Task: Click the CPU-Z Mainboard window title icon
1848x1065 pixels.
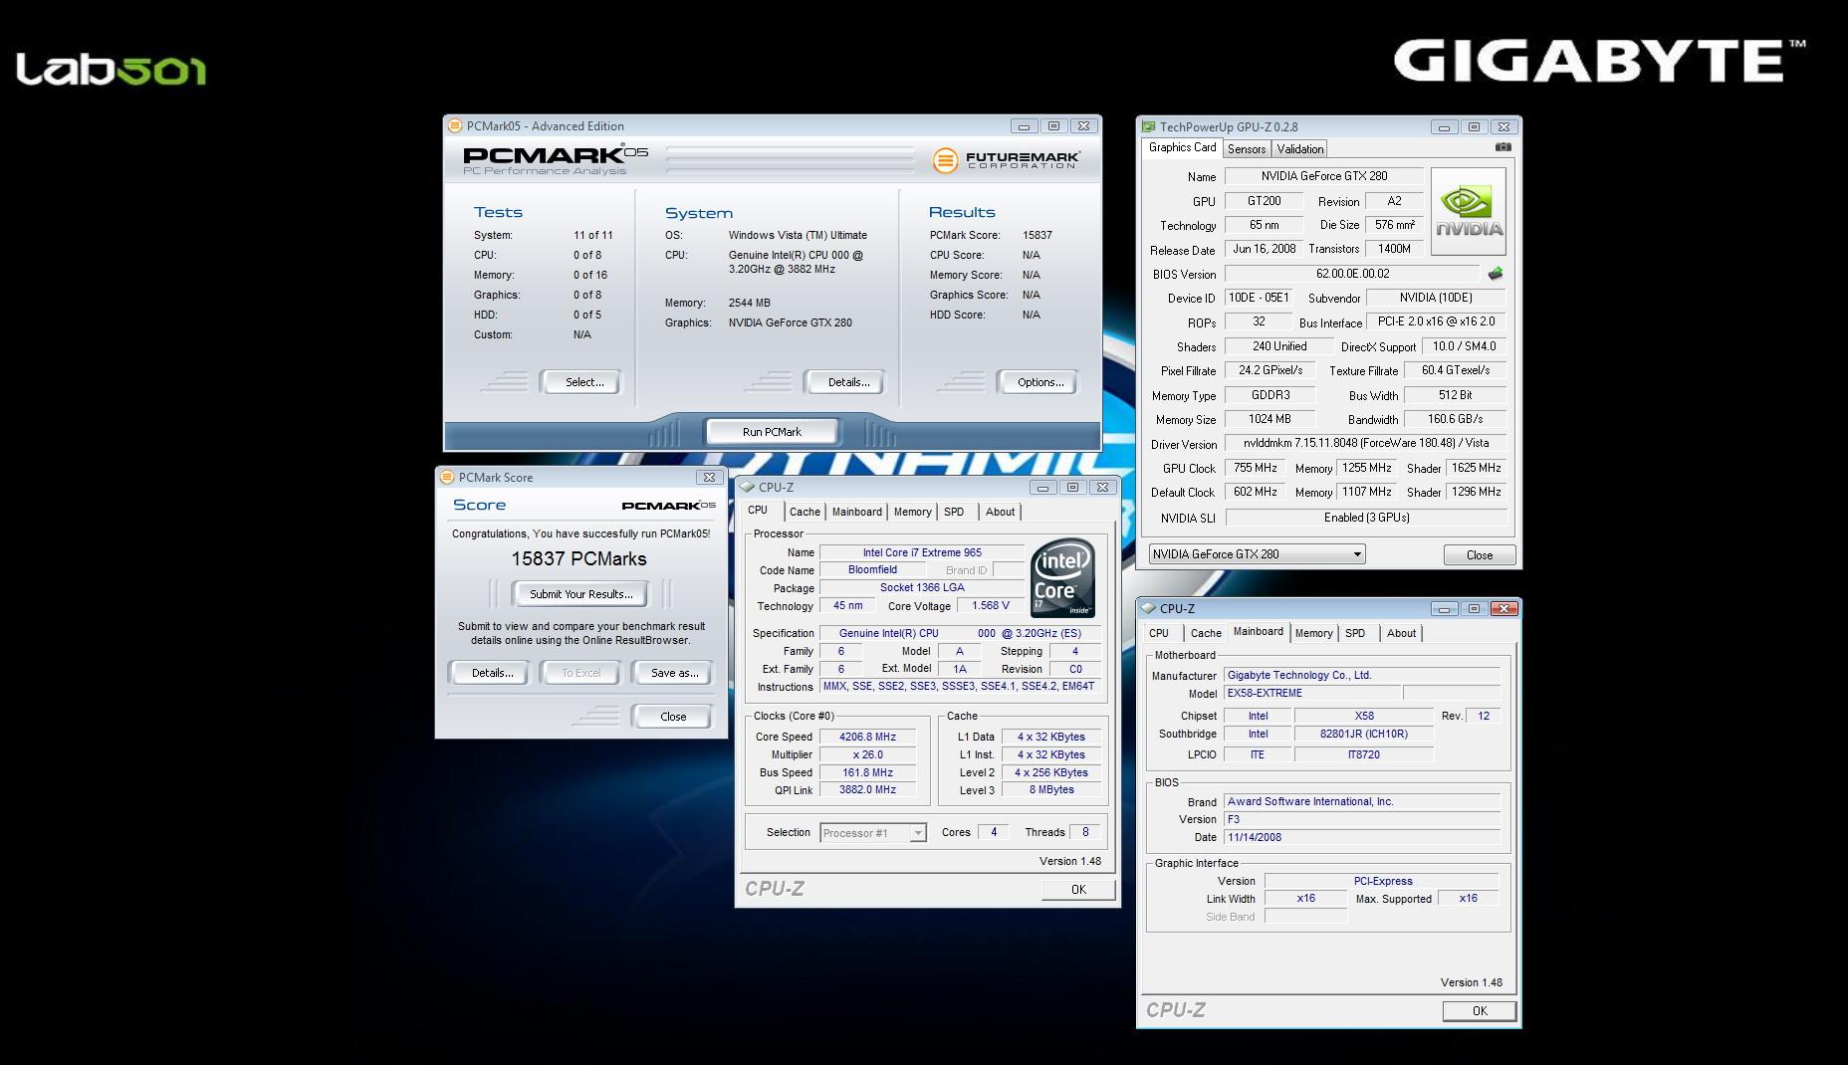Action: click(x=1148, y=609)
